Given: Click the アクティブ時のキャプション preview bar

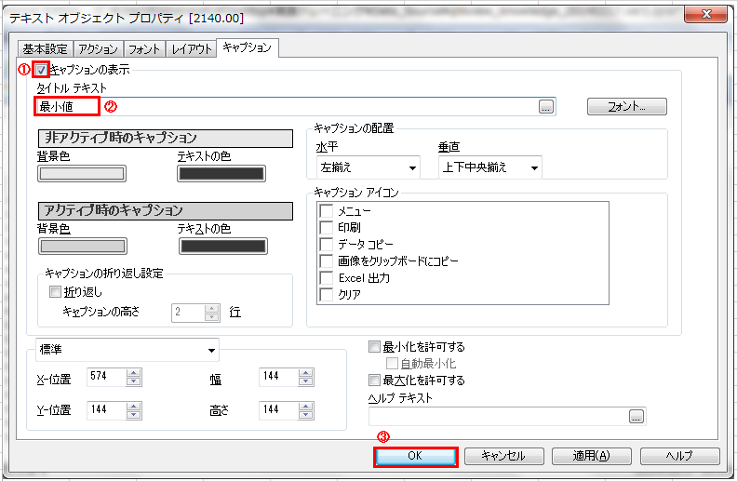Looking at the screenshot, I should 165,211.
